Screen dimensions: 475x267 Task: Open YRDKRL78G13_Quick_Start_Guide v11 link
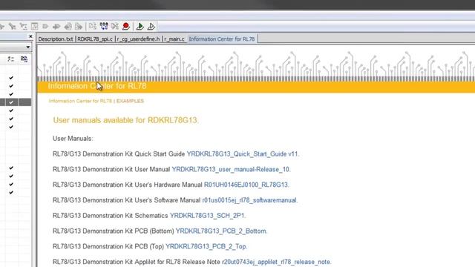click(243, 154)
